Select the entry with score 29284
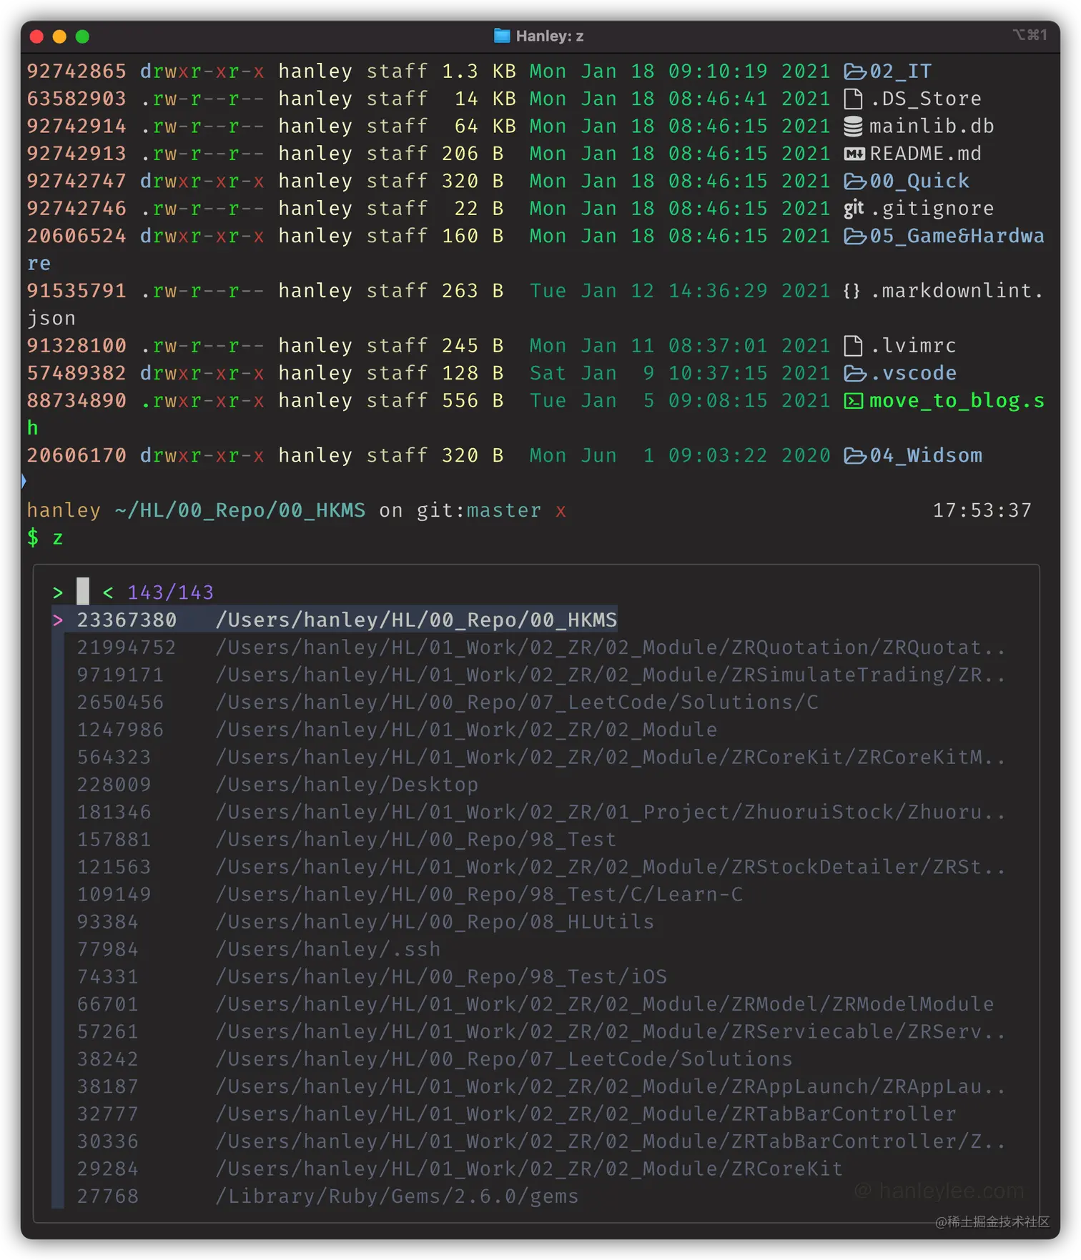This screenshot has width=1081, height=1260. tap(460, 1169)
